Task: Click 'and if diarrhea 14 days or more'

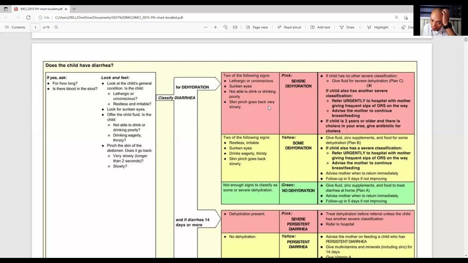Action: pyautogui.click(x=193, y=222)
